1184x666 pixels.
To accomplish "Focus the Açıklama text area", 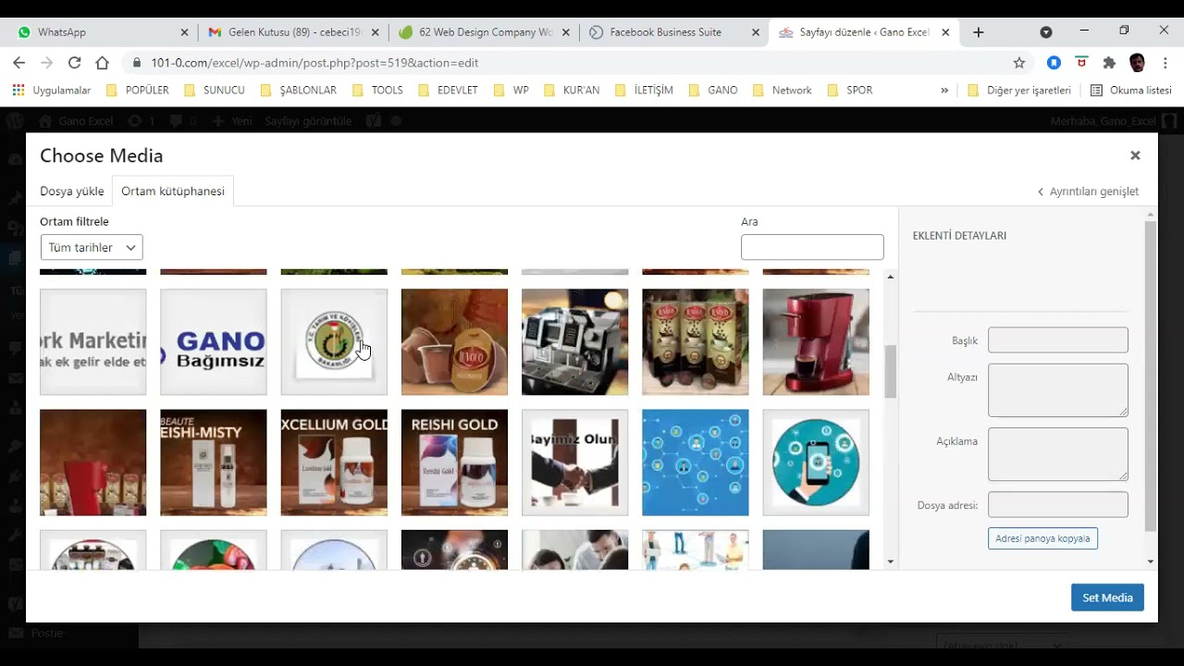I will [1058, 454].
